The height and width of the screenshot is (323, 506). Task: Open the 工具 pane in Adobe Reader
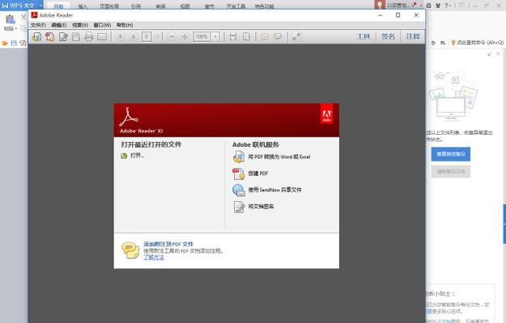[364, 36]
